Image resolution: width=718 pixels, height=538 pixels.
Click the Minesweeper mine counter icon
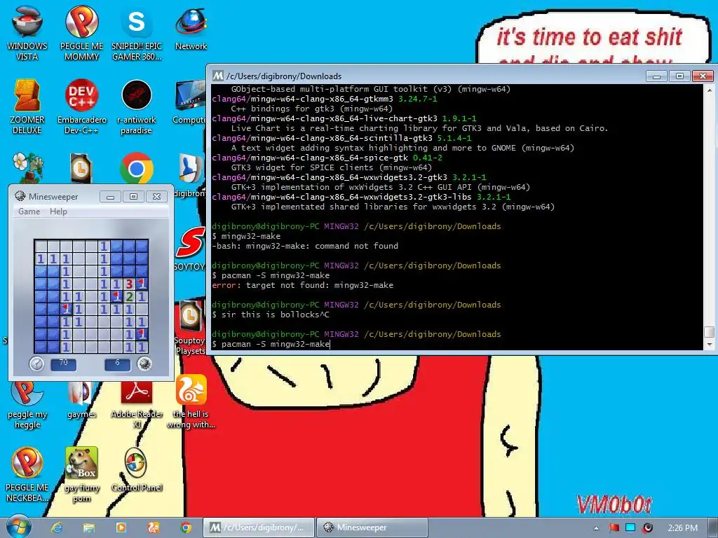pos(144,364)
